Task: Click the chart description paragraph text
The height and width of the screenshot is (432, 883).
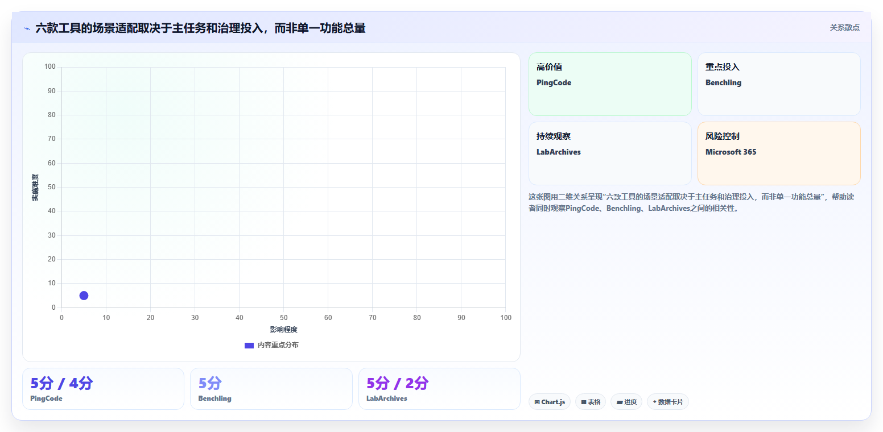Action: [691, 202]
